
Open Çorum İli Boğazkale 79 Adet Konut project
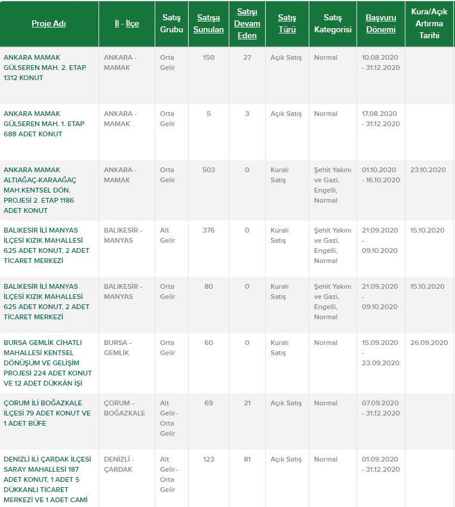47,413
